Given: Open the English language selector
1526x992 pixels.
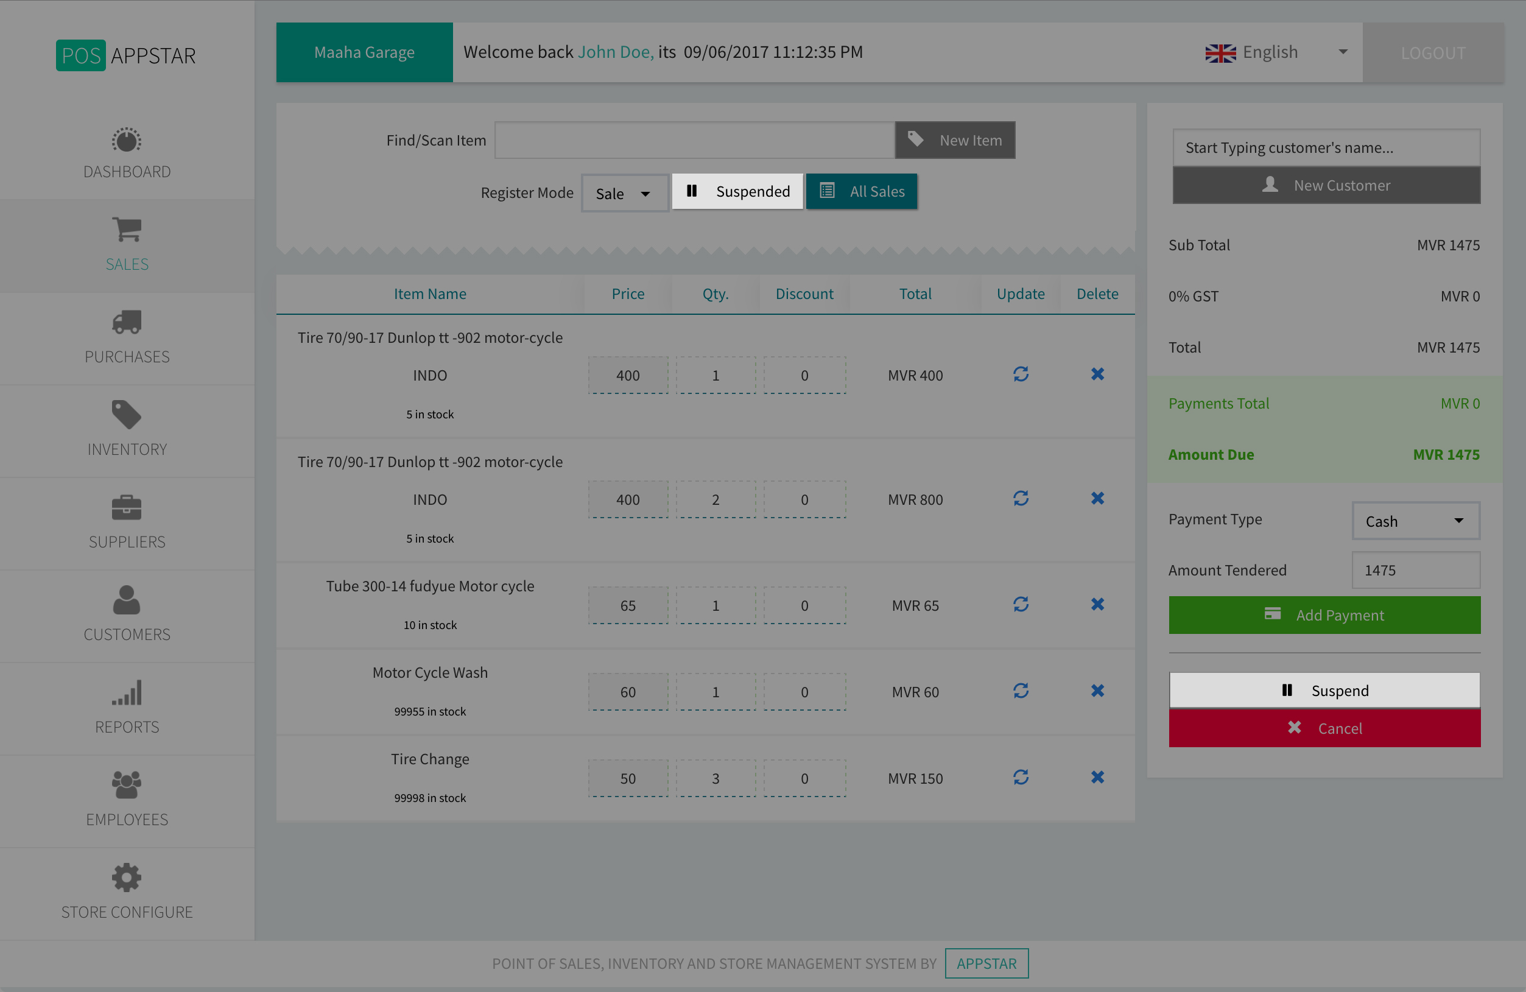Looking at the screenshot, I should pyautogui.click(x=1275, y=52).
